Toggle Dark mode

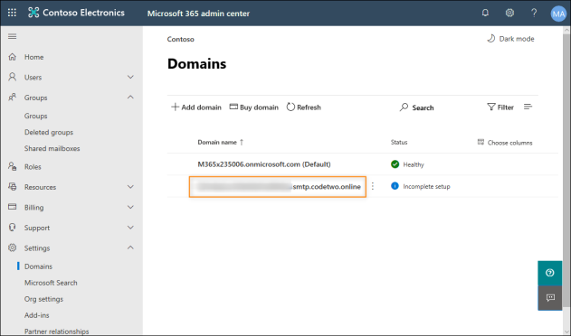coord(510,39)
